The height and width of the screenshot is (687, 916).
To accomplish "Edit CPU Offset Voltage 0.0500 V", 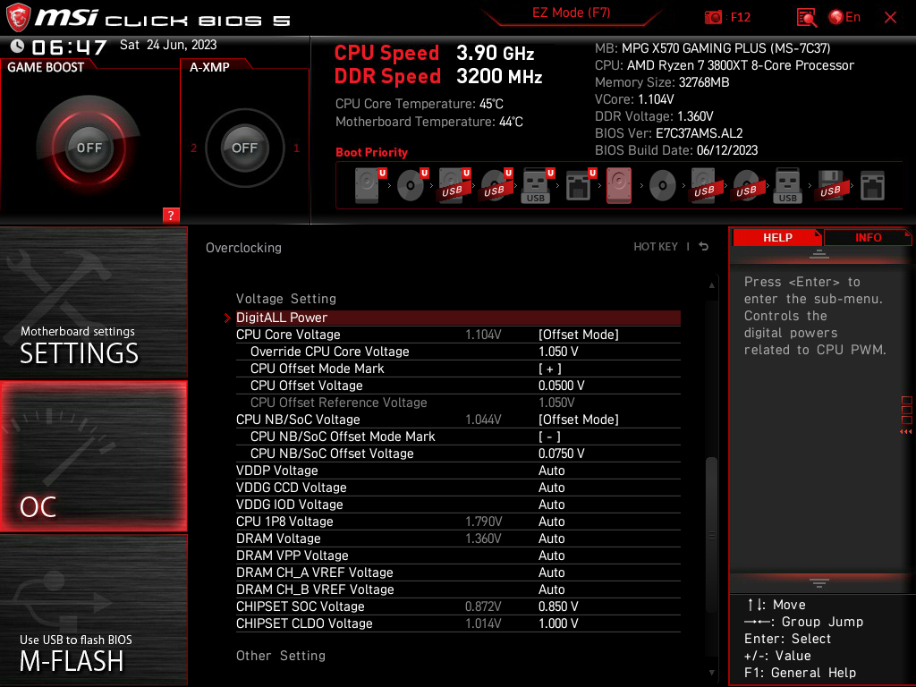I will coord(562,386).
